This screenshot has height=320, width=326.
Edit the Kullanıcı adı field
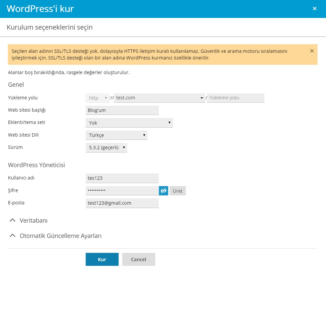click(x=122, y=178)
